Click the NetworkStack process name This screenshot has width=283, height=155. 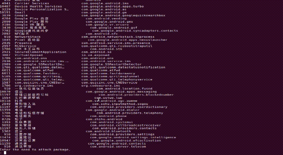(x=28, y=37)
